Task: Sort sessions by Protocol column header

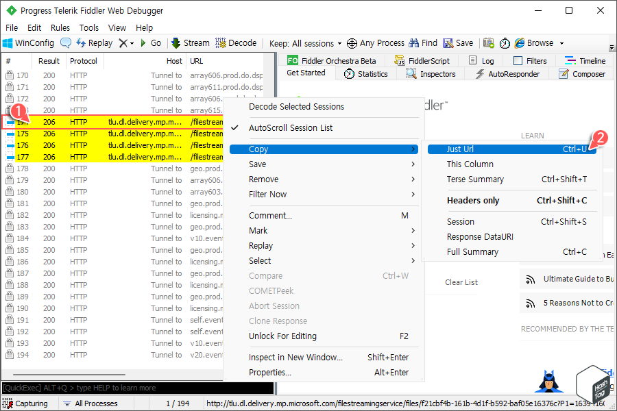Action: click(x=84, y=61)
